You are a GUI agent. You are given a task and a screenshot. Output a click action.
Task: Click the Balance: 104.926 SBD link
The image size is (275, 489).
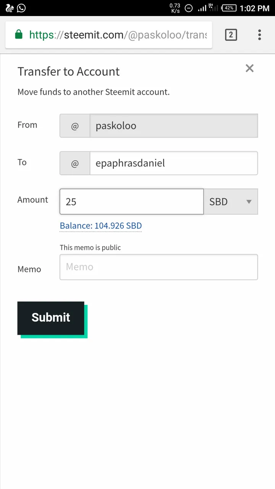(x=101, y=226)
